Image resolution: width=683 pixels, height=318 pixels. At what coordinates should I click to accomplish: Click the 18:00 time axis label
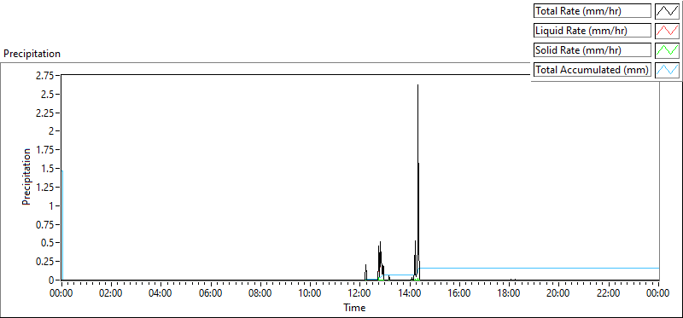(509, 293)
